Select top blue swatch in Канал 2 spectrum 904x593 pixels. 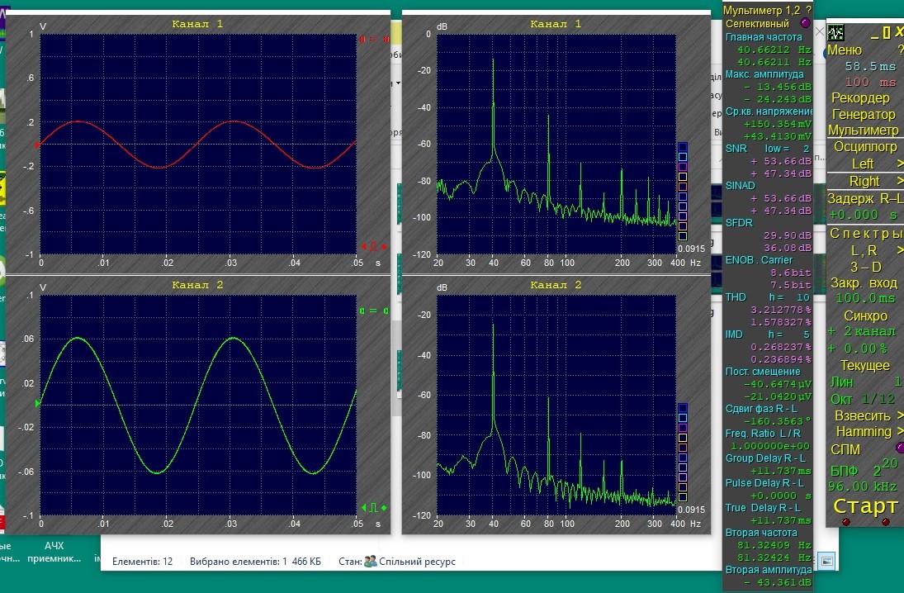click(683, 408)
